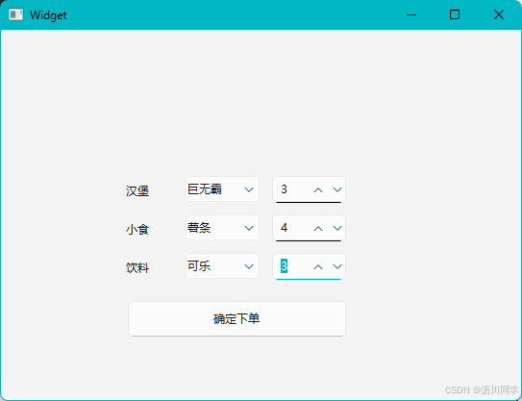Click the 确定下单 button

237,319
